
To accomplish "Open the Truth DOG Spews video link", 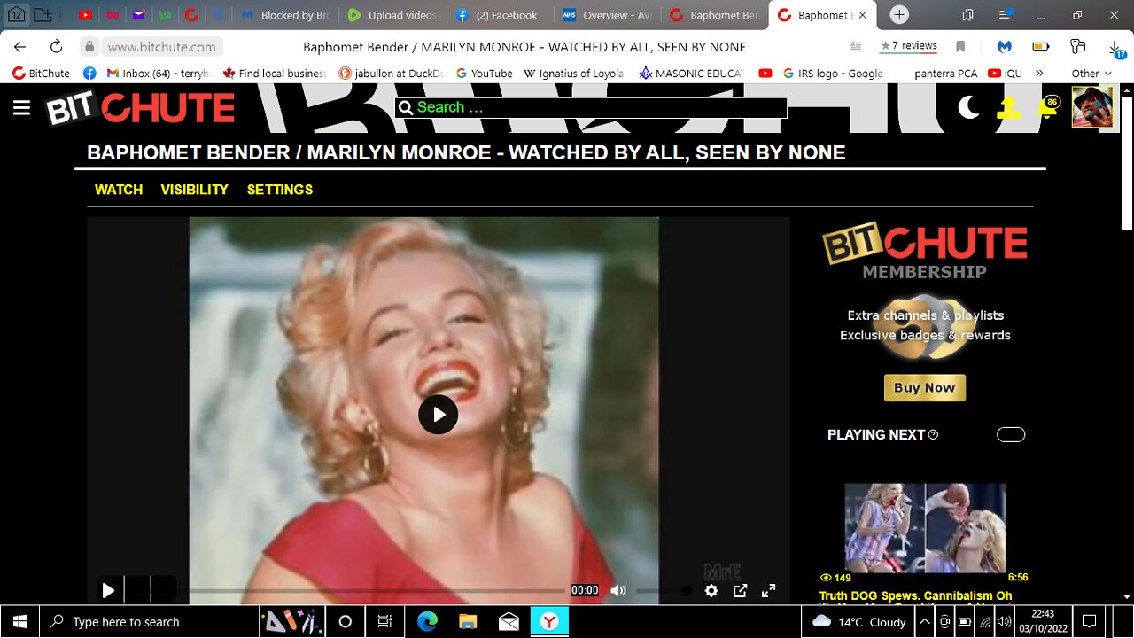I will (x=915, y=595).
